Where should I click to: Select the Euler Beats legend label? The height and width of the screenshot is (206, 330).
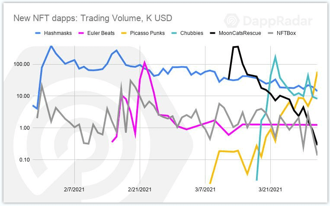(x=101, y=33)
